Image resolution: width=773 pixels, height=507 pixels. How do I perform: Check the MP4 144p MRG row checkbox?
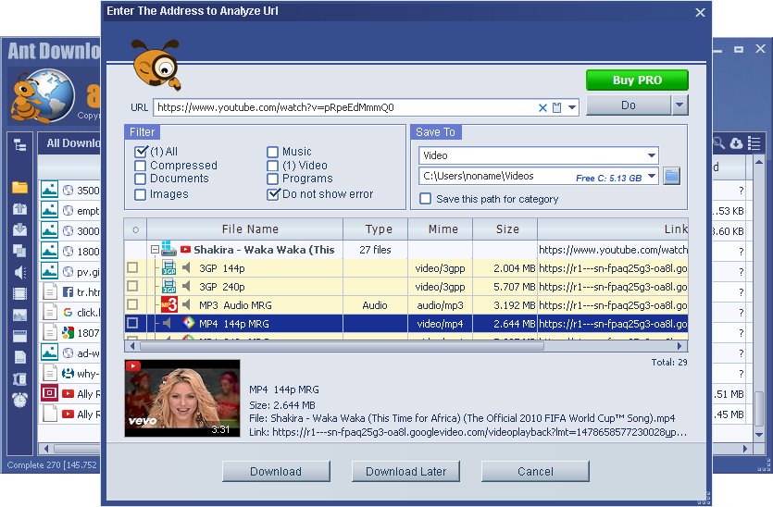point(132,323)
